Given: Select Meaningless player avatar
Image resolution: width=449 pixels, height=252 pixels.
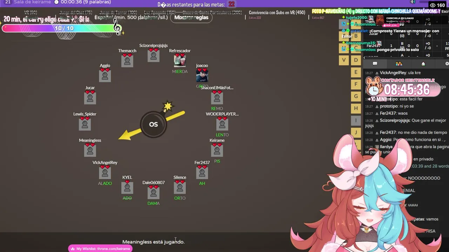Looking at the screenshot, I should (90, 150).
